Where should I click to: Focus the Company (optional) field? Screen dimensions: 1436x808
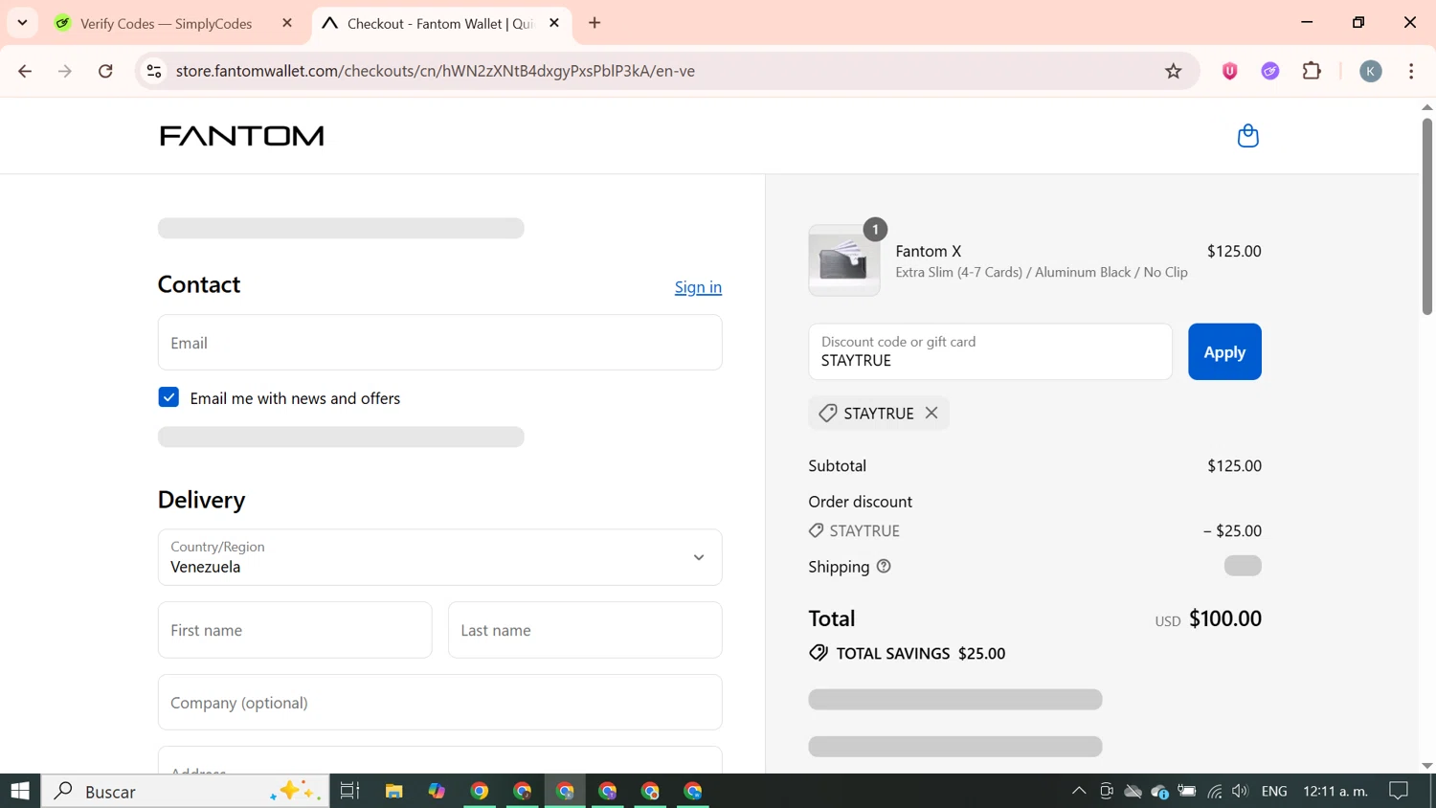440,702
